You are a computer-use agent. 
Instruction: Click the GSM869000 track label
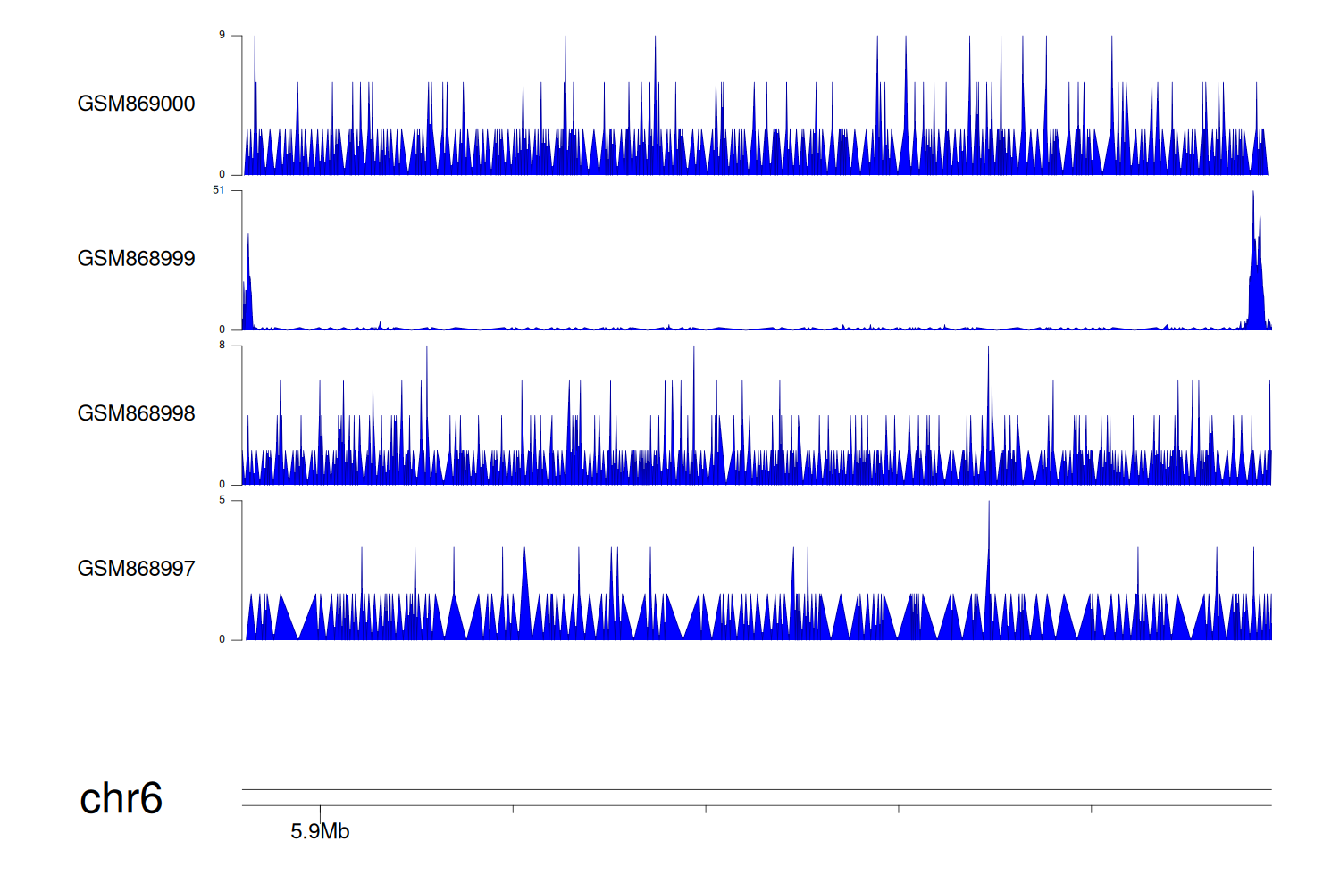coord(136,104)
